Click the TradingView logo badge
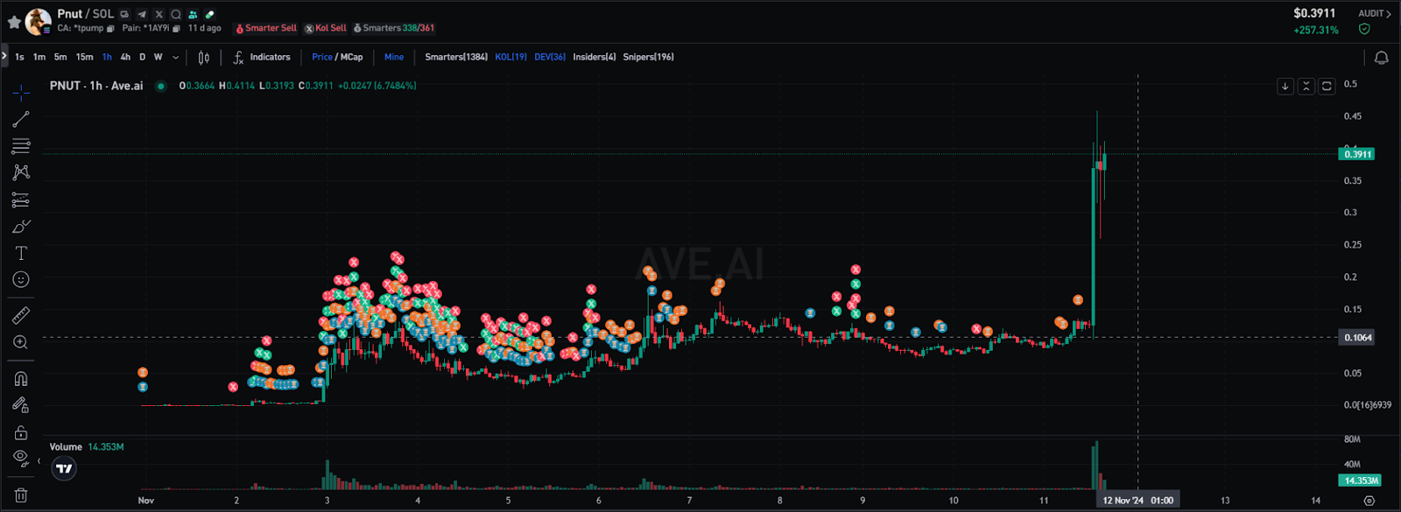 pyautogui.click(x=64, y=468)
